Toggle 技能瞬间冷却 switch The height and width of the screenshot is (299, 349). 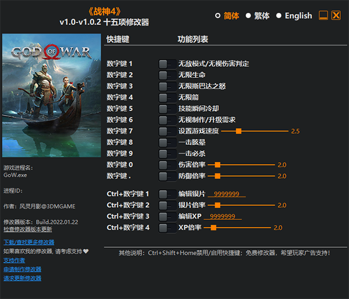[168, 109]
